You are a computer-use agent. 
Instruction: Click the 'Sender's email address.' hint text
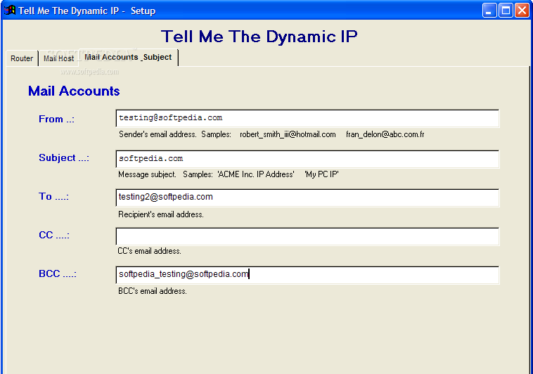pos(158,135)
